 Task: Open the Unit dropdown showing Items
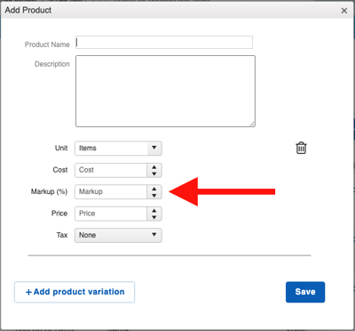(118, 148)
